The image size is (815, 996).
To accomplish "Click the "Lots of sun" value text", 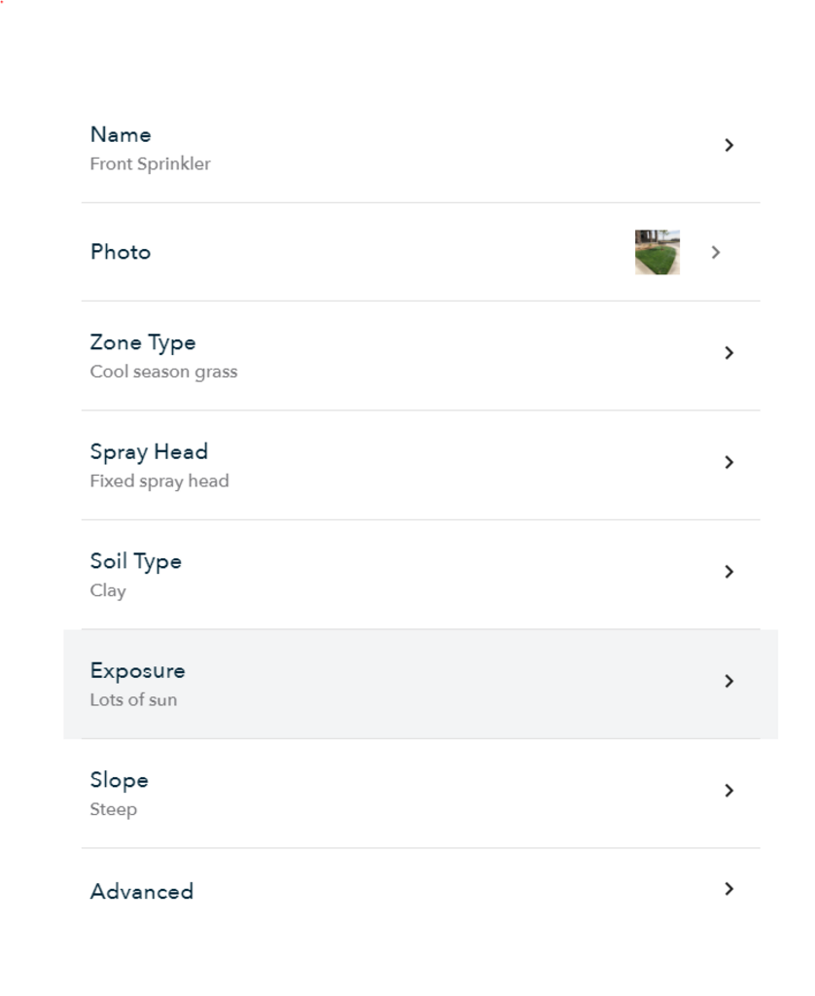I will click(x=133, y=700).
